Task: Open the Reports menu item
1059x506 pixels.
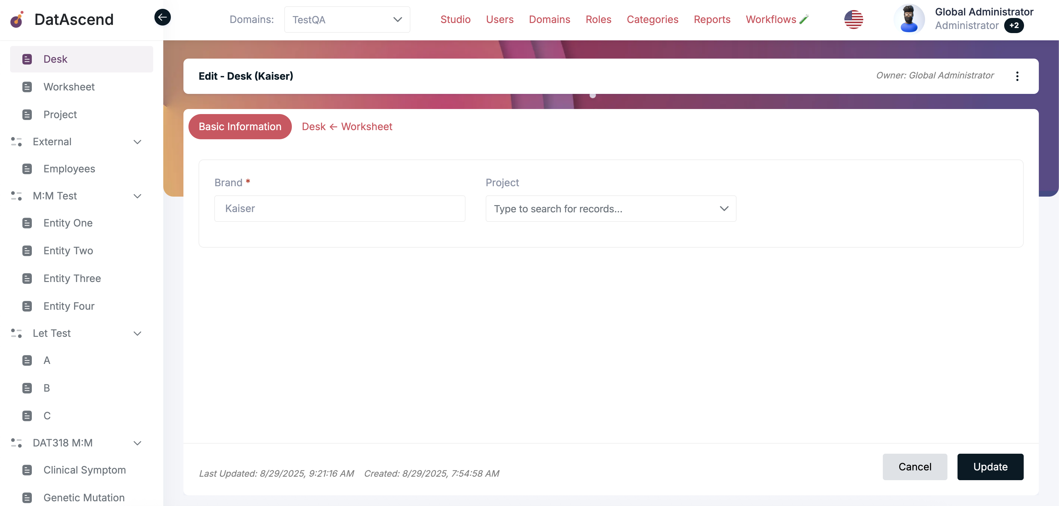Action: point(712,19)
